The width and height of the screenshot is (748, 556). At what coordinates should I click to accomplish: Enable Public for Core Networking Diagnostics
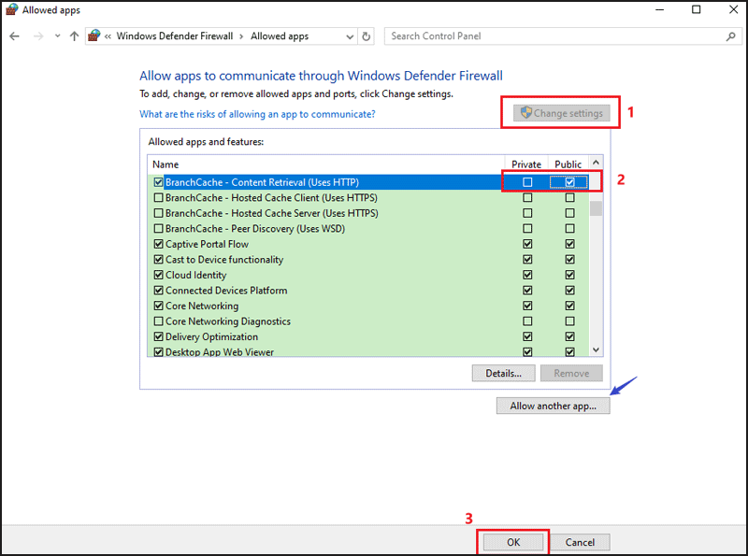point(569,321)
